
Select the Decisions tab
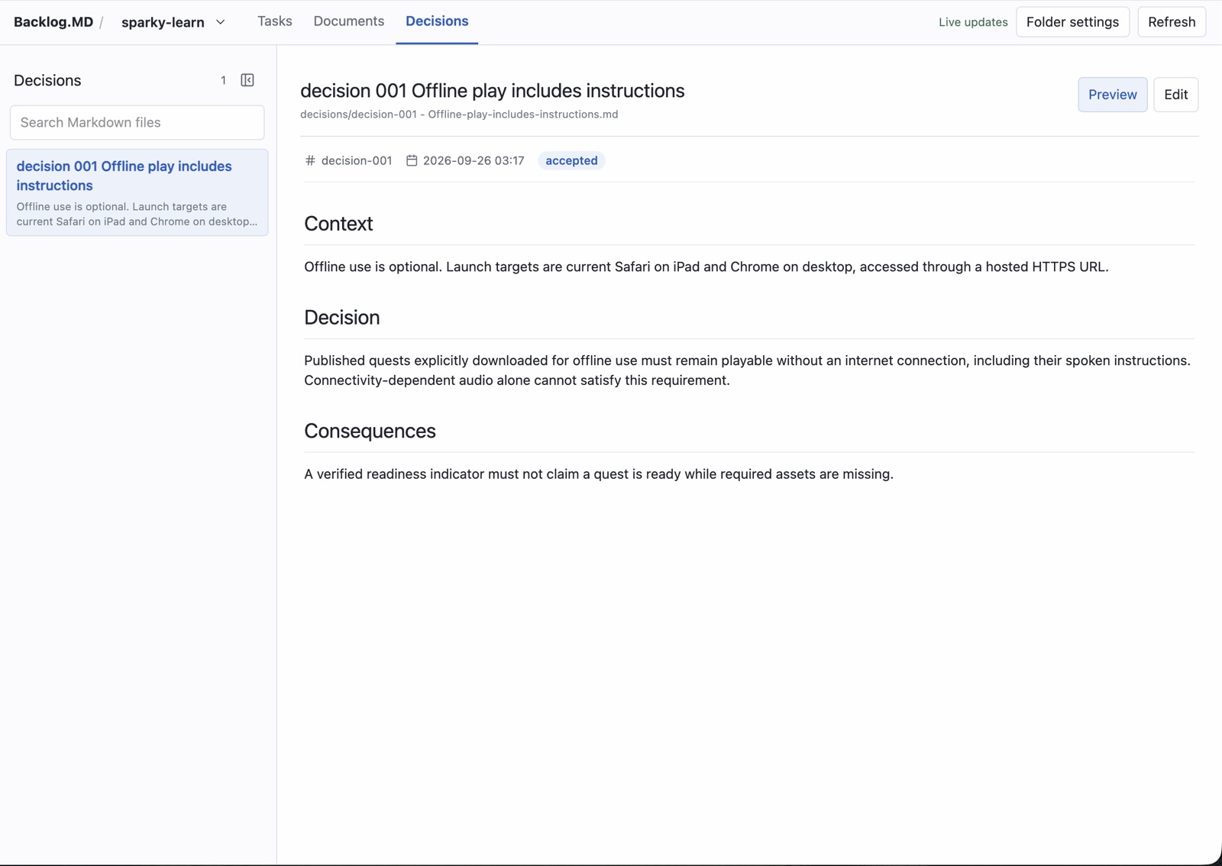[x=437, y=21]
